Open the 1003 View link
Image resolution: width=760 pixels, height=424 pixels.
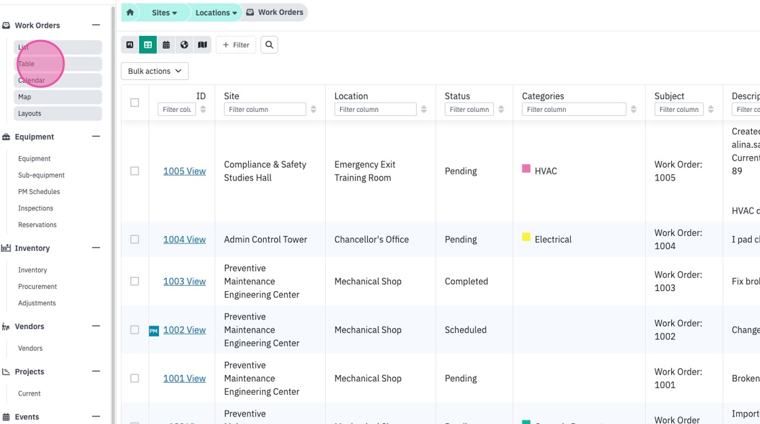tap(184, 282)
